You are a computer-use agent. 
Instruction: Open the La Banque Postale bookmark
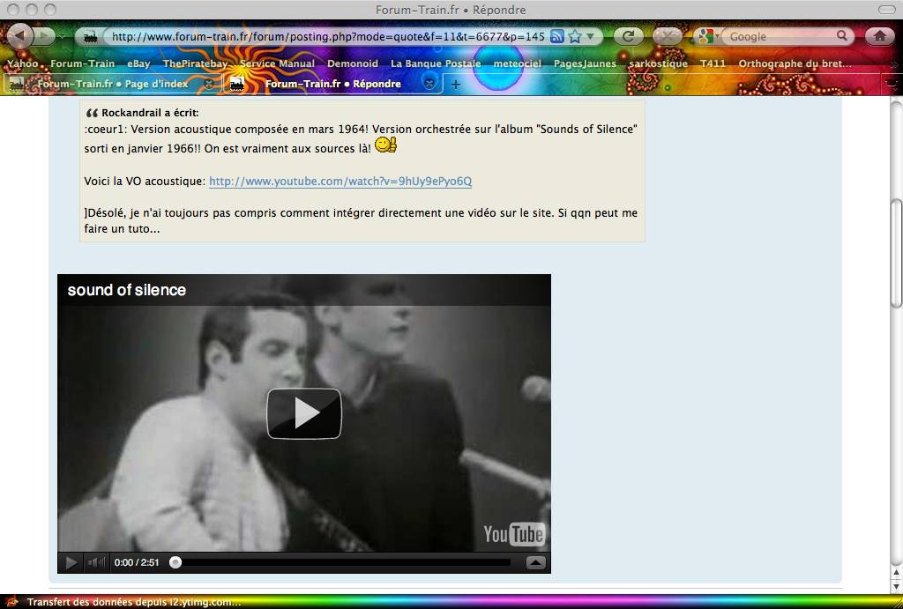436,63
